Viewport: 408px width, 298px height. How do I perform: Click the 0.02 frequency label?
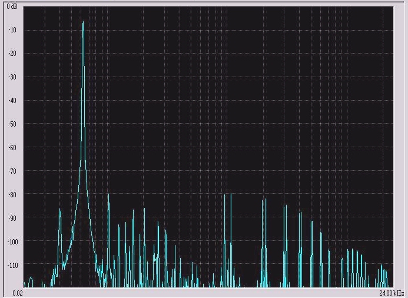click(18, 293)
